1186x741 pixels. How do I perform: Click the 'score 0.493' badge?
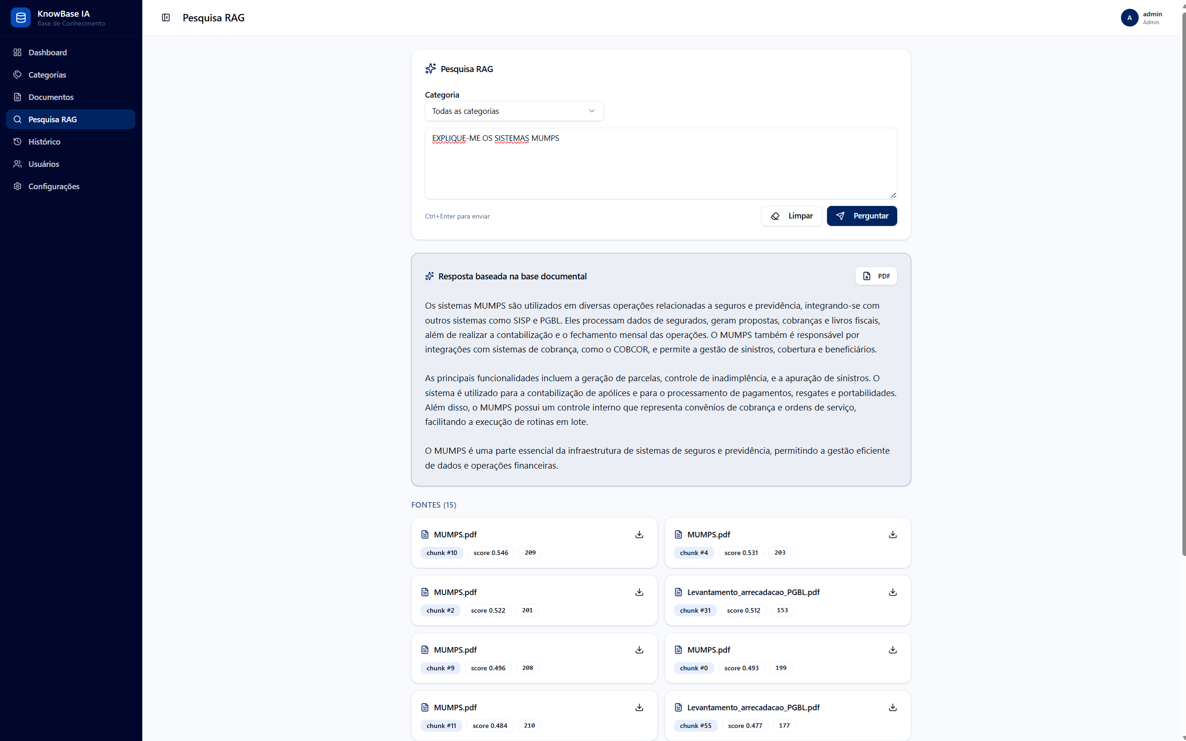741,668
